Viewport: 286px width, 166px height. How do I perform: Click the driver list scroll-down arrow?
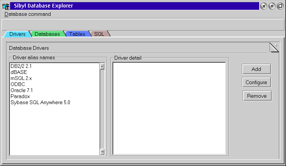coord(102,152)
